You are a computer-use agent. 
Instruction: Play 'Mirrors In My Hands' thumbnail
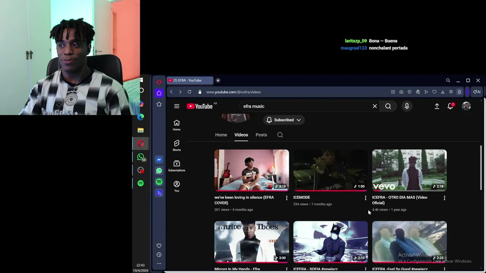pyautogui.click(x=252, y=242)
